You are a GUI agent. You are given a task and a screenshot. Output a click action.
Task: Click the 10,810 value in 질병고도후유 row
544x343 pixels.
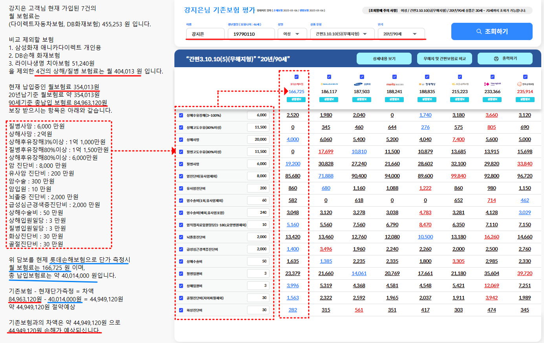[359, 152]
